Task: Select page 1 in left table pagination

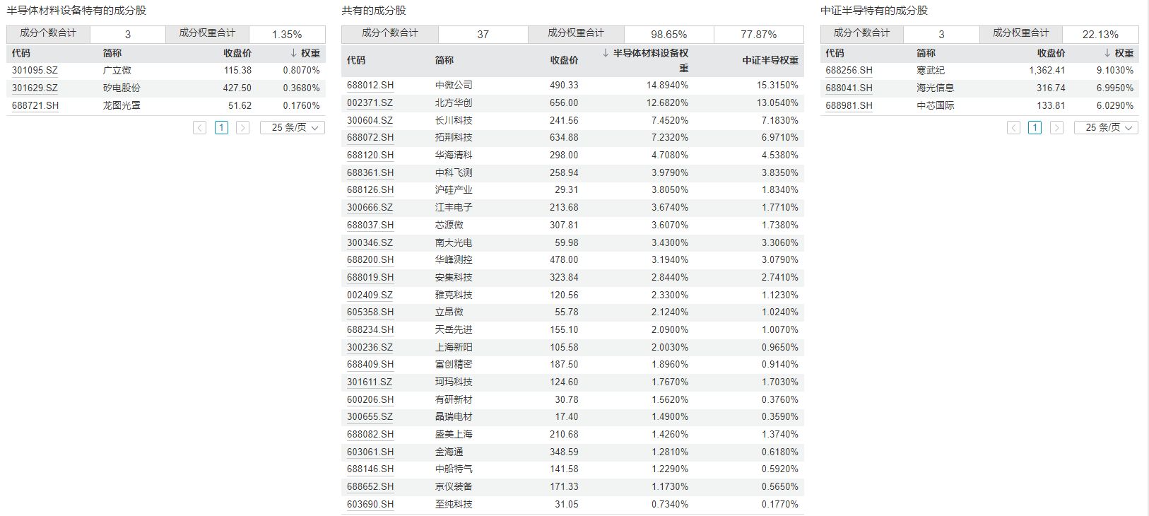Action: (221, 128)
